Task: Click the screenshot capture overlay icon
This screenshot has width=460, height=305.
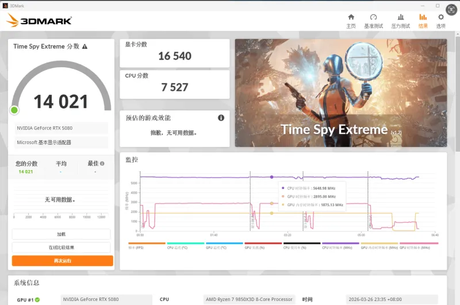Action: (451, 10)
